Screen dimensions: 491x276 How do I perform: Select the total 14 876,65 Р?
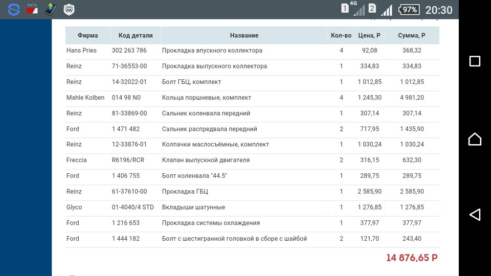coord(412,258)
